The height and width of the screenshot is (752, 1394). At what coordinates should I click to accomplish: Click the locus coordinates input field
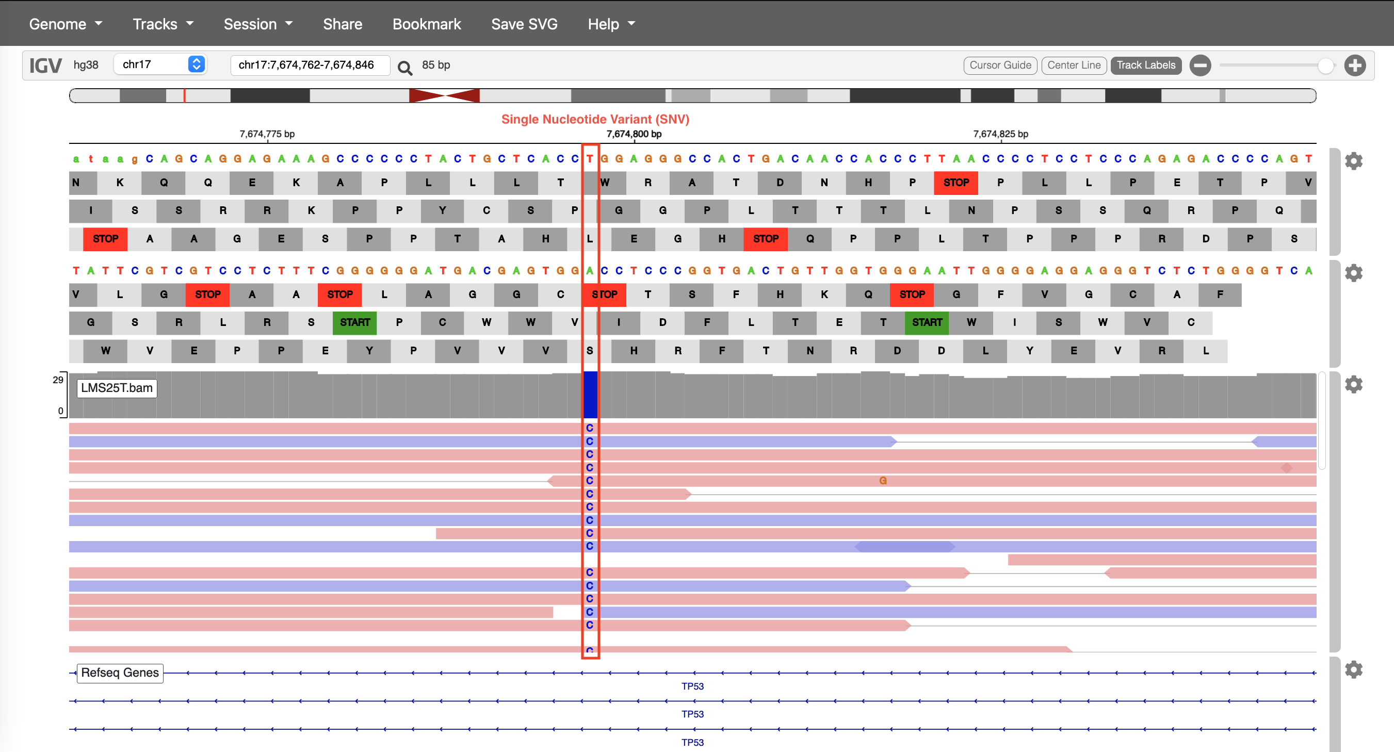point(310,65)
